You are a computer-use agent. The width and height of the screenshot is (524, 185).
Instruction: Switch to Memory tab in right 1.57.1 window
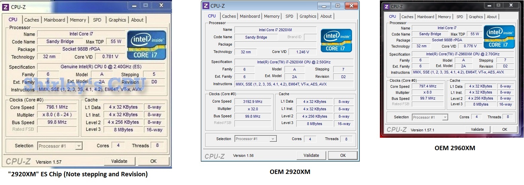pos(444,17)
